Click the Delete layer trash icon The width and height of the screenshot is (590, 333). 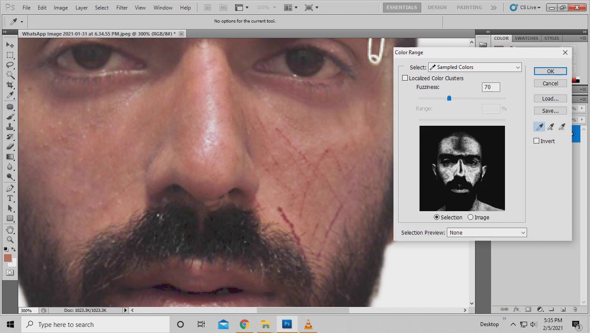point(575,309)
